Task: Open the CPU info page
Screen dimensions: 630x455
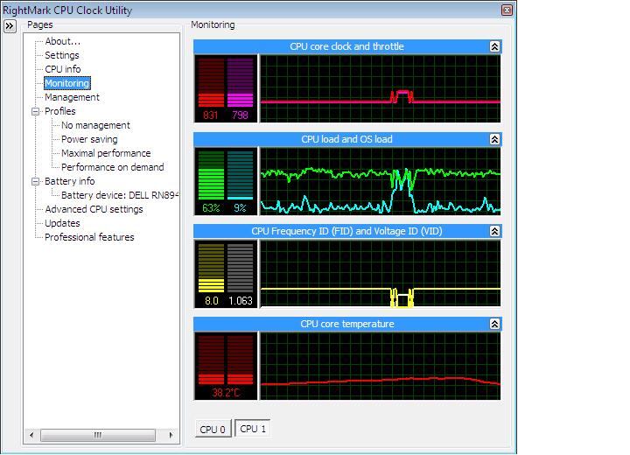Action: click(x=63, y=69)
